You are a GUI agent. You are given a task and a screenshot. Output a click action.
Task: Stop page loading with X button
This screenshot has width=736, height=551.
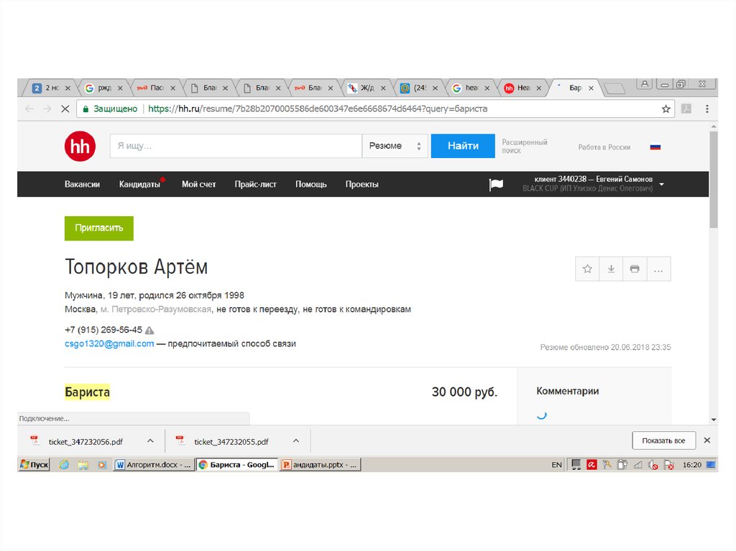click(x=65, y=109)
